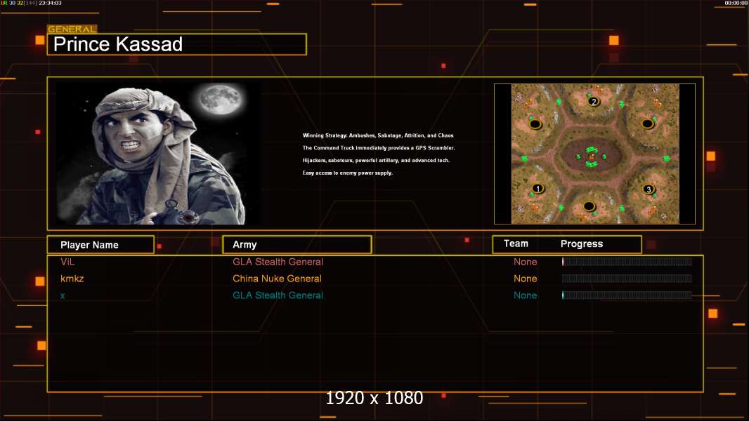Click the Prince Kassad general name field

[177, 44]
